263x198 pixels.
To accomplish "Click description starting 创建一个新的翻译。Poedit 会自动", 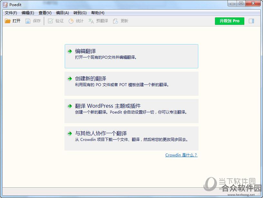I will pos(131,112).
